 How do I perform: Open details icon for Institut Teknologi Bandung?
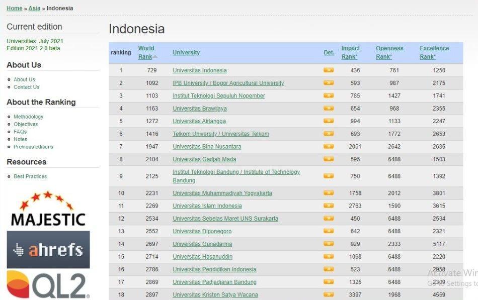coord(329,176)
